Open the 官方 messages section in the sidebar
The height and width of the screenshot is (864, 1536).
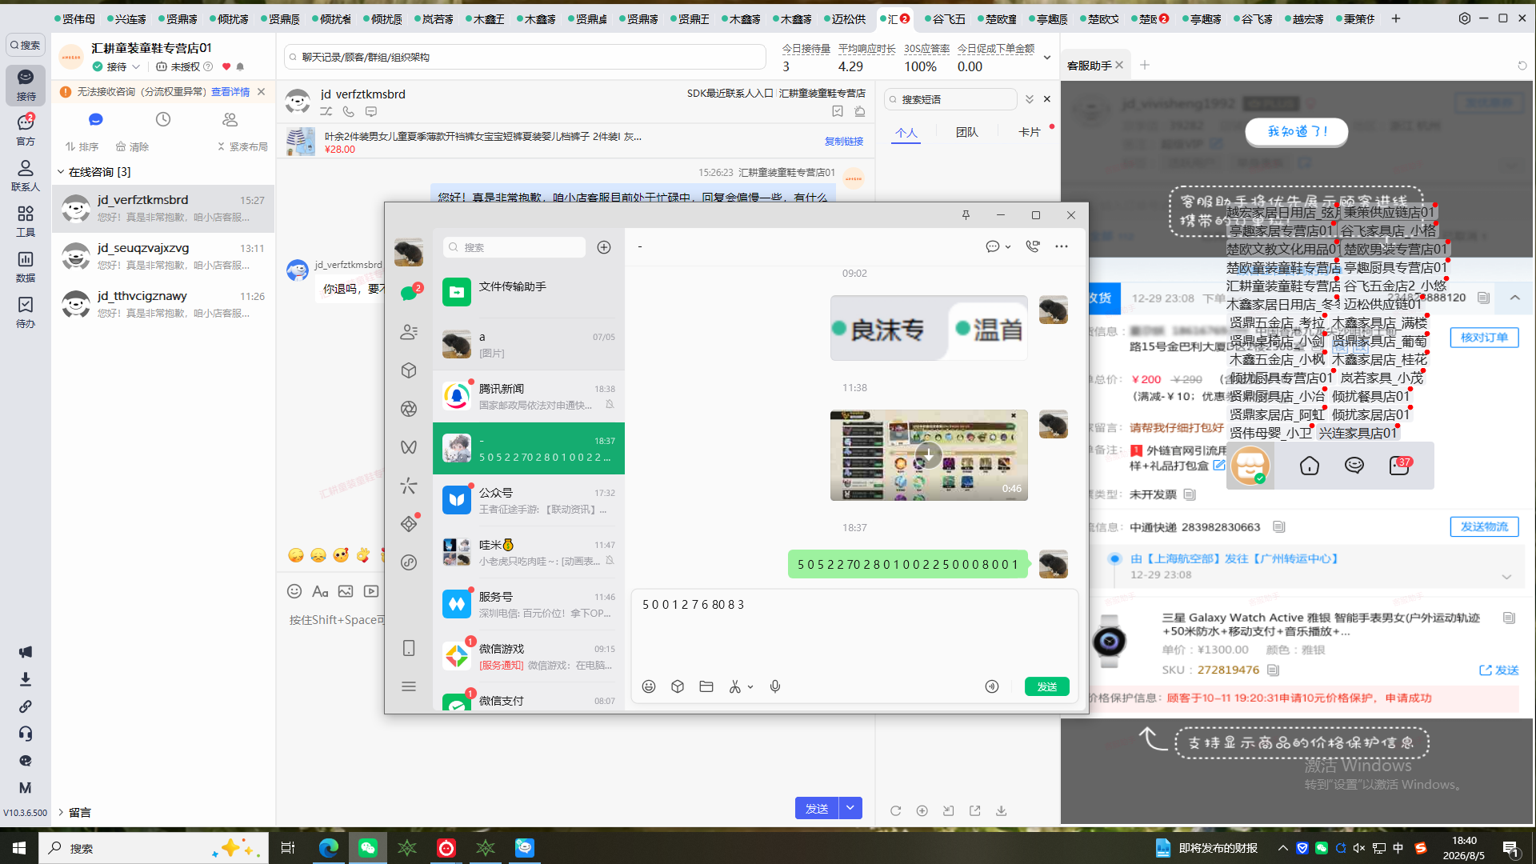pyautogui.click(x=26, y=130)
